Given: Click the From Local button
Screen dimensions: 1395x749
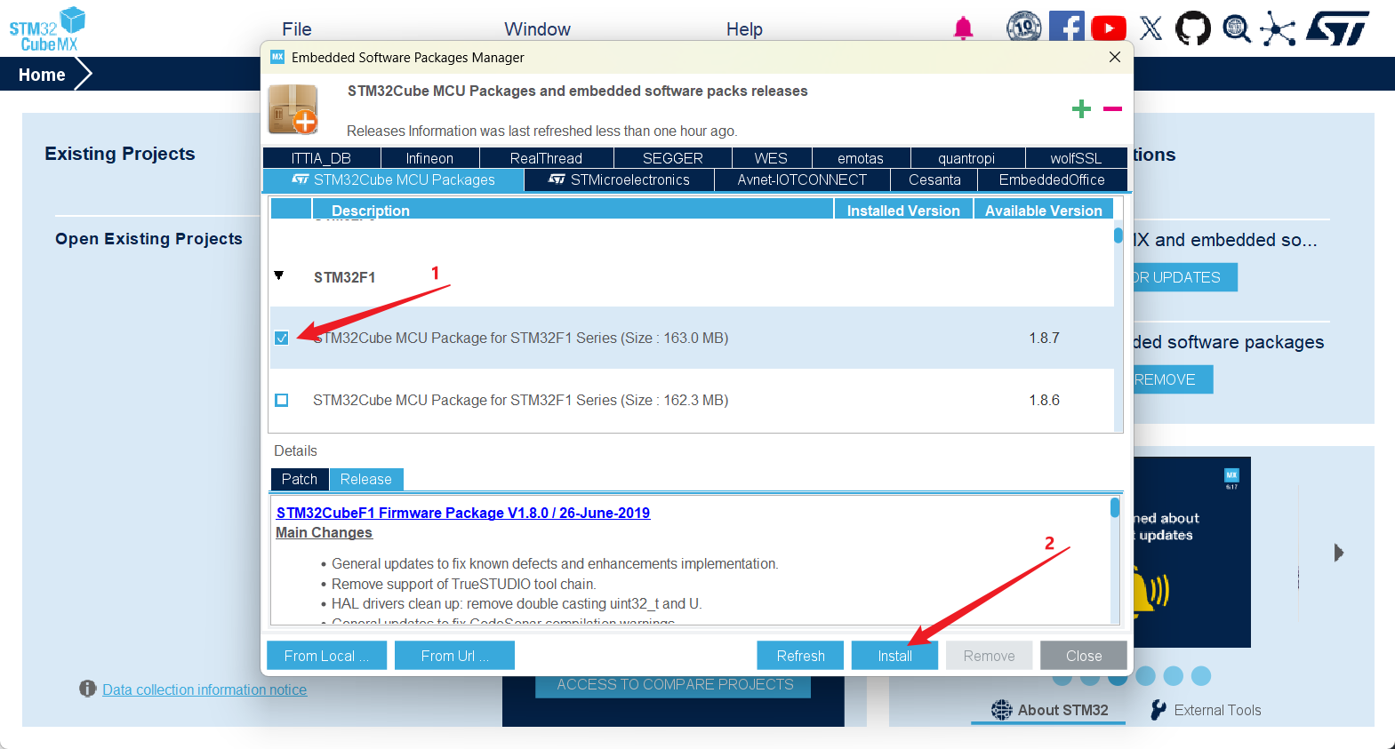Looking at the screenshot, I should pos(326,656).
